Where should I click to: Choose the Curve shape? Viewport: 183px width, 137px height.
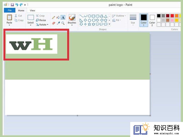point(85,16)
